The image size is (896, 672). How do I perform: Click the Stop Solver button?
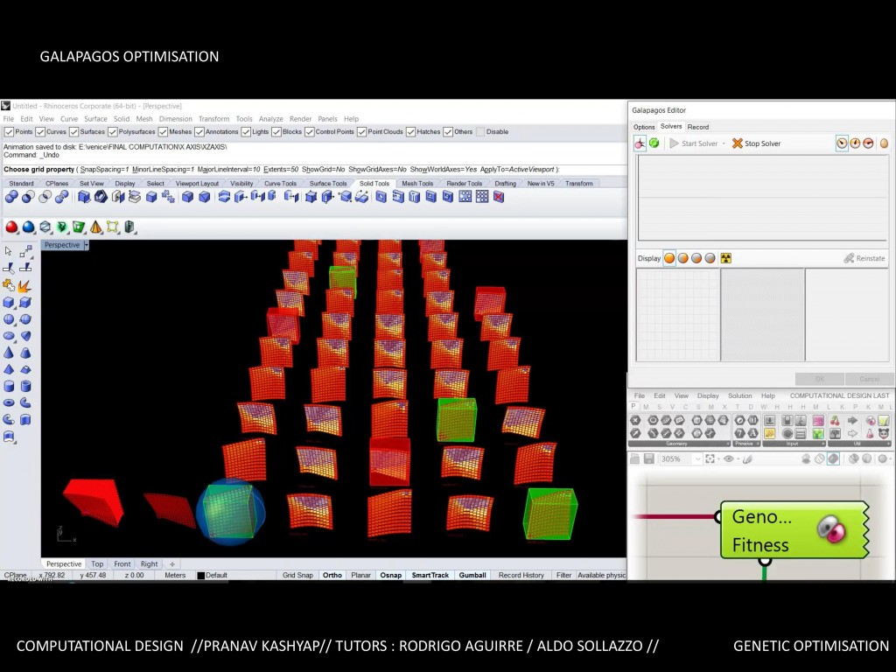point(757,143)
